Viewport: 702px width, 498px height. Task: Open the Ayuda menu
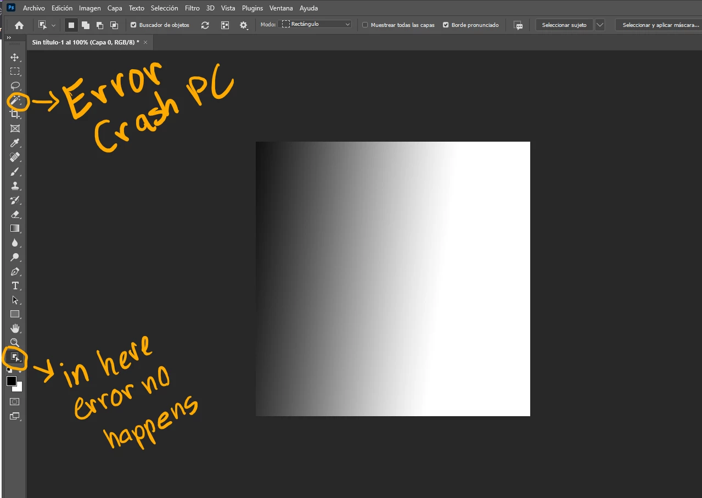click(309, 8)
